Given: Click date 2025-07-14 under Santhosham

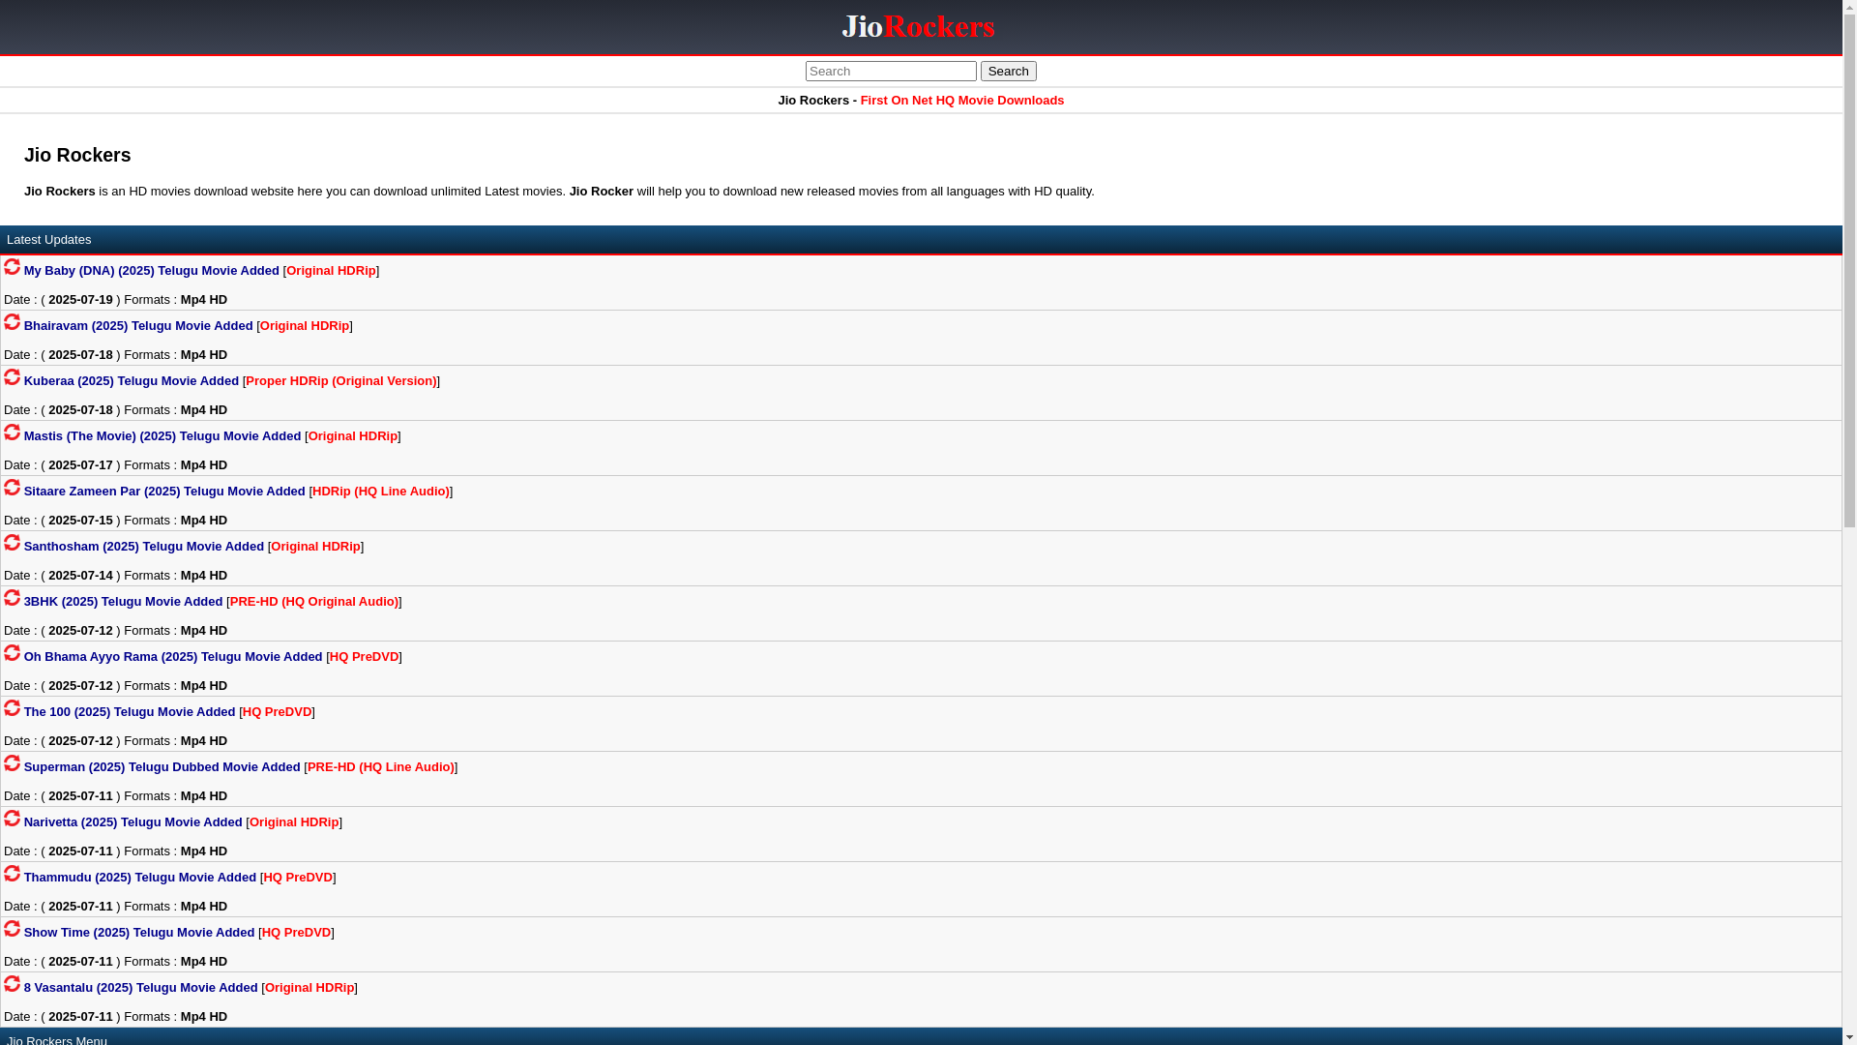Looking at the screenshot, I should point(80,576).
